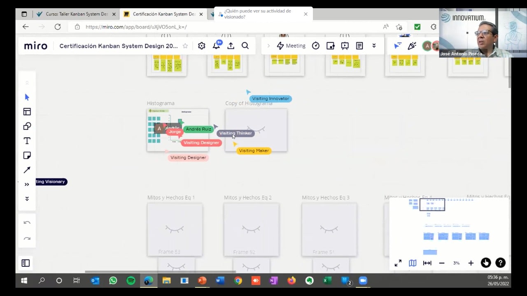Viewport: 527px width, 296px height.
Task: Select the shapes tool
Action: [27, 126]
